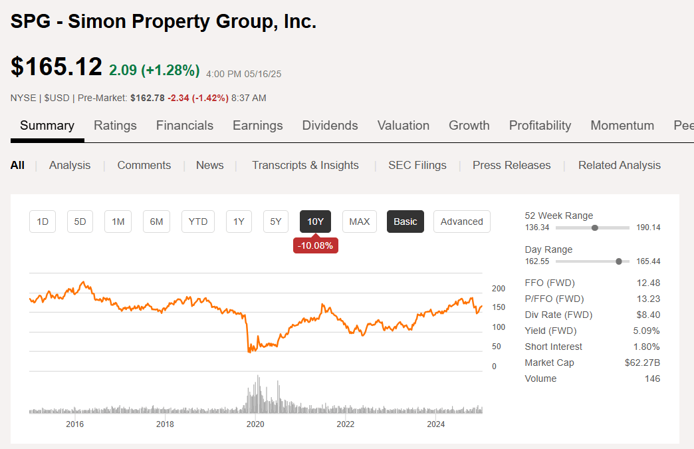Toggle to the Advanced chart mode
The image size is (694, 449).
(461, 222)
